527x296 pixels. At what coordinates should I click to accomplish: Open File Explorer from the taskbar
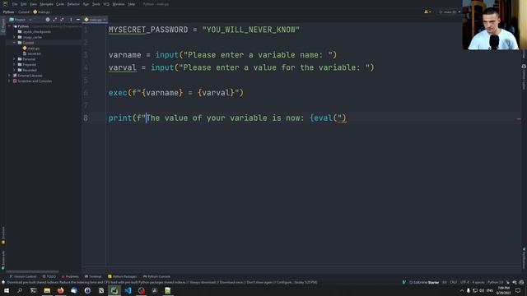tap(47, 290)
